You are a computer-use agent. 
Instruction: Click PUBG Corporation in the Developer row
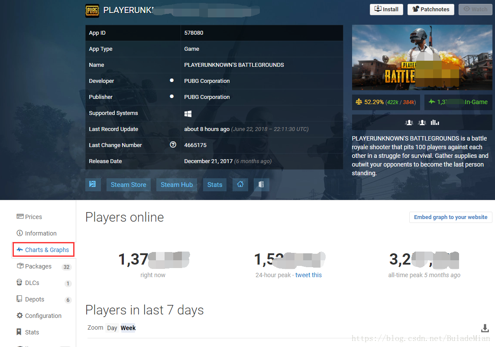coord(207,81)
